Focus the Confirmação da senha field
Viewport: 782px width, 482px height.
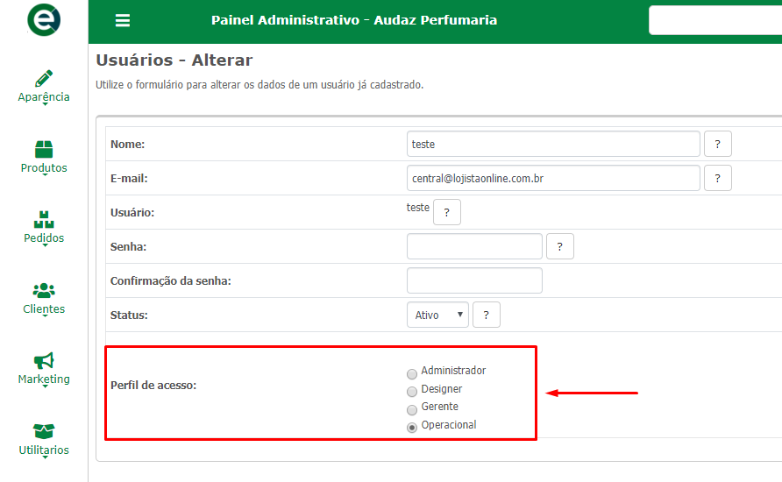(474, 280)
